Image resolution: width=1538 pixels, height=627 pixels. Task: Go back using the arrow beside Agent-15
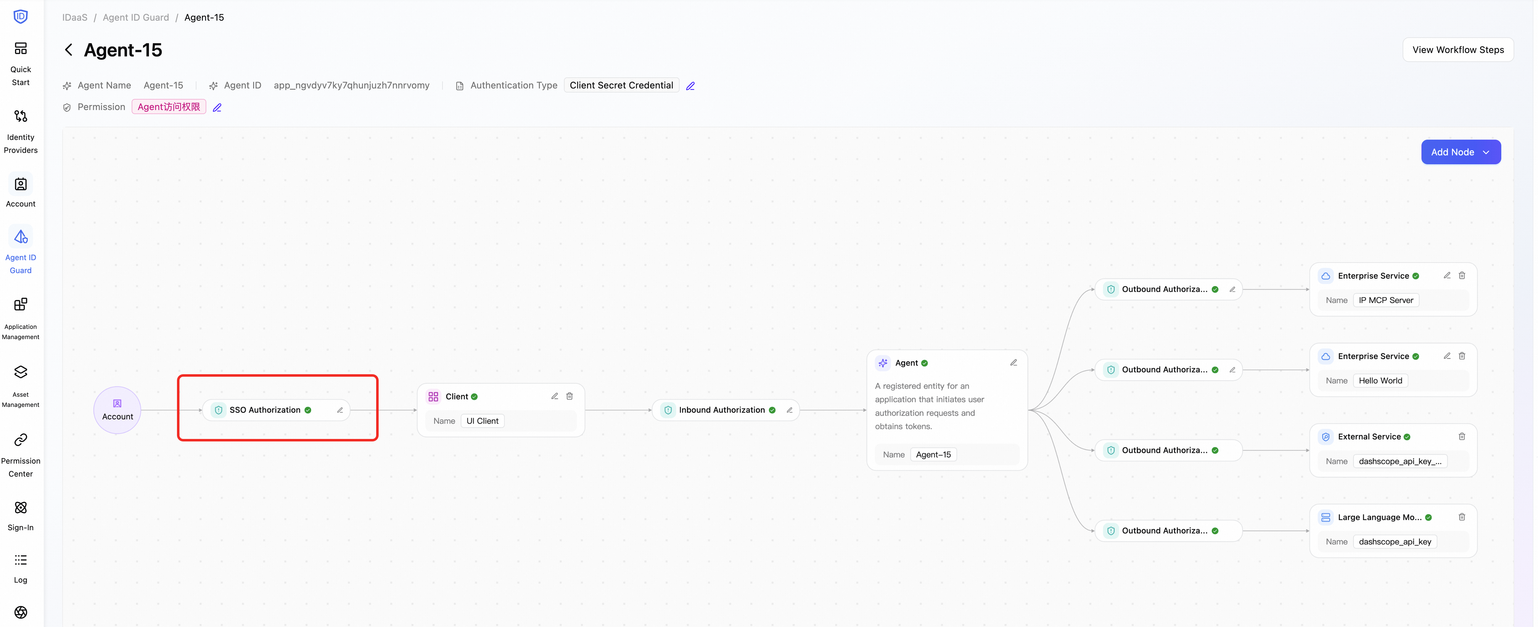pos(69,50)
